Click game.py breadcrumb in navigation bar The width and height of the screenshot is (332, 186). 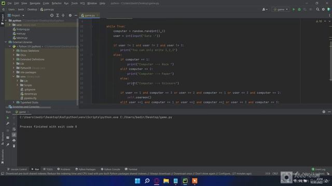click(47, 9)
